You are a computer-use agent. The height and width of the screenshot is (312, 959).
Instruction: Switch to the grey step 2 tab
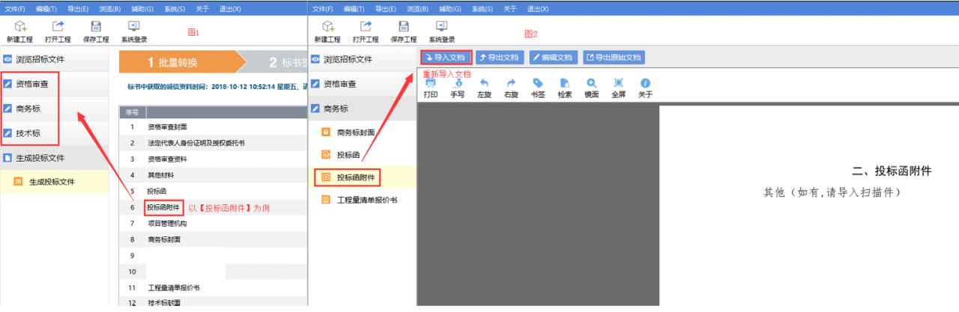(x=277, y=63)
